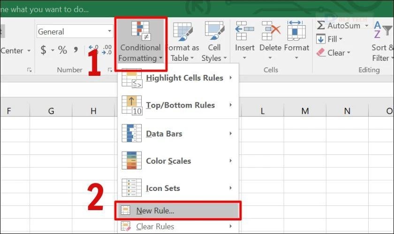394x234 pixels.
Task: Click the Clear Rules icon
Action: coord(126,226)
